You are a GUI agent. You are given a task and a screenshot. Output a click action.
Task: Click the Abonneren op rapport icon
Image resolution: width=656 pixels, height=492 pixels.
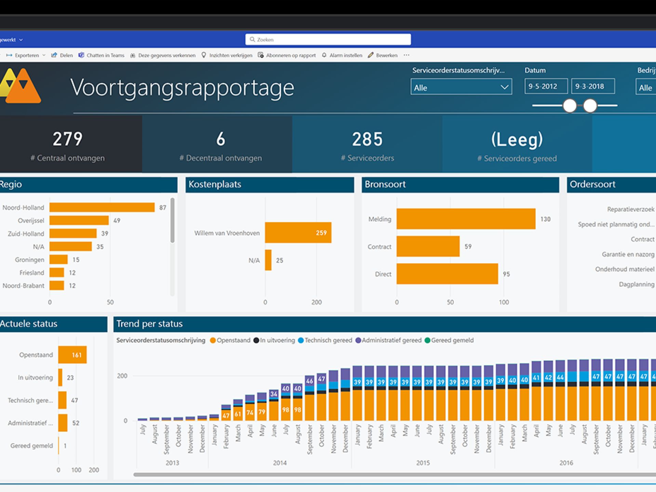pos(260,55)
